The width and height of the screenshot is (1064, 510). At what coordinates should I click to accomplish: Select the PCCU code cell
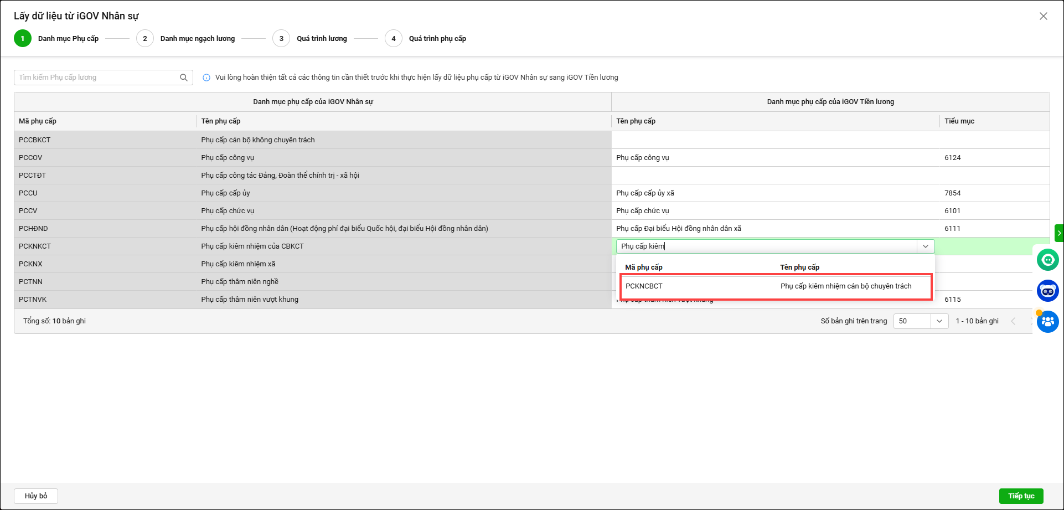coord(105,193)
